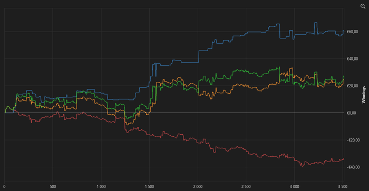369x191 pixels.
Task: Click the magnifier zoom icon
Action: click(x=363, y=6)
